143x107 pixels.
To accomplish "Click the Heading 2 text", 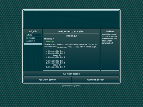I will pos(71,36).
